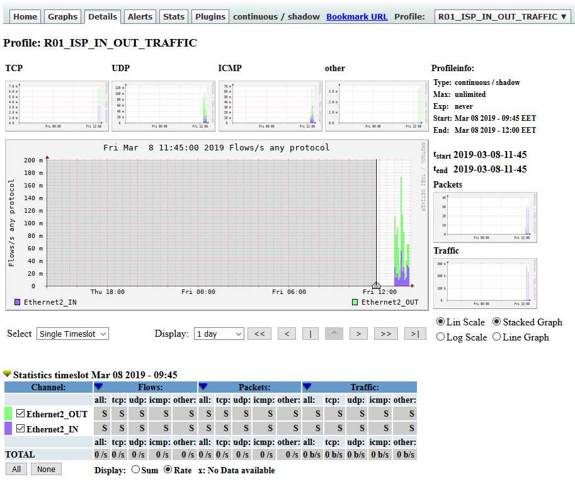Open the Display 1 day dropdown
The width and height of the screenshot is (575, 484).
pos(219,334)
